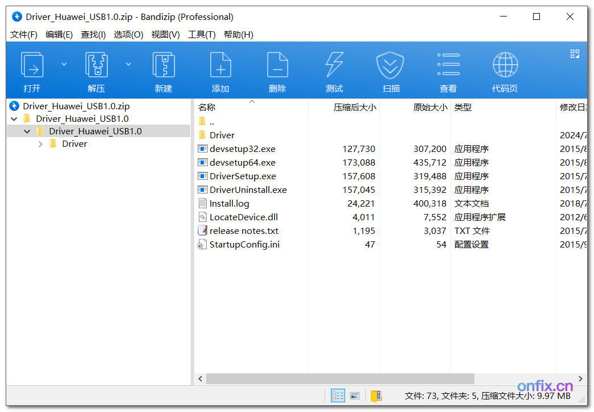Sort files by clicking the 名称 column header
This screenshot has width=594, height=412.
[207, 107]
